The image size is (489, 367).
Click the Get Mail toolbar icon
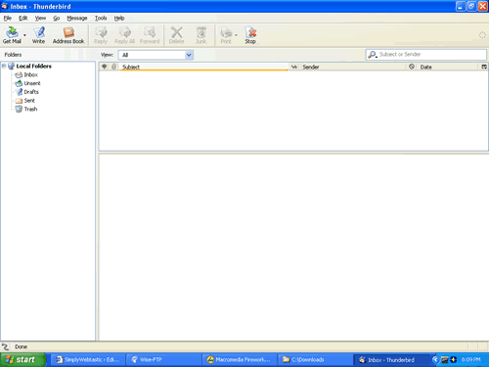[12, 35]
